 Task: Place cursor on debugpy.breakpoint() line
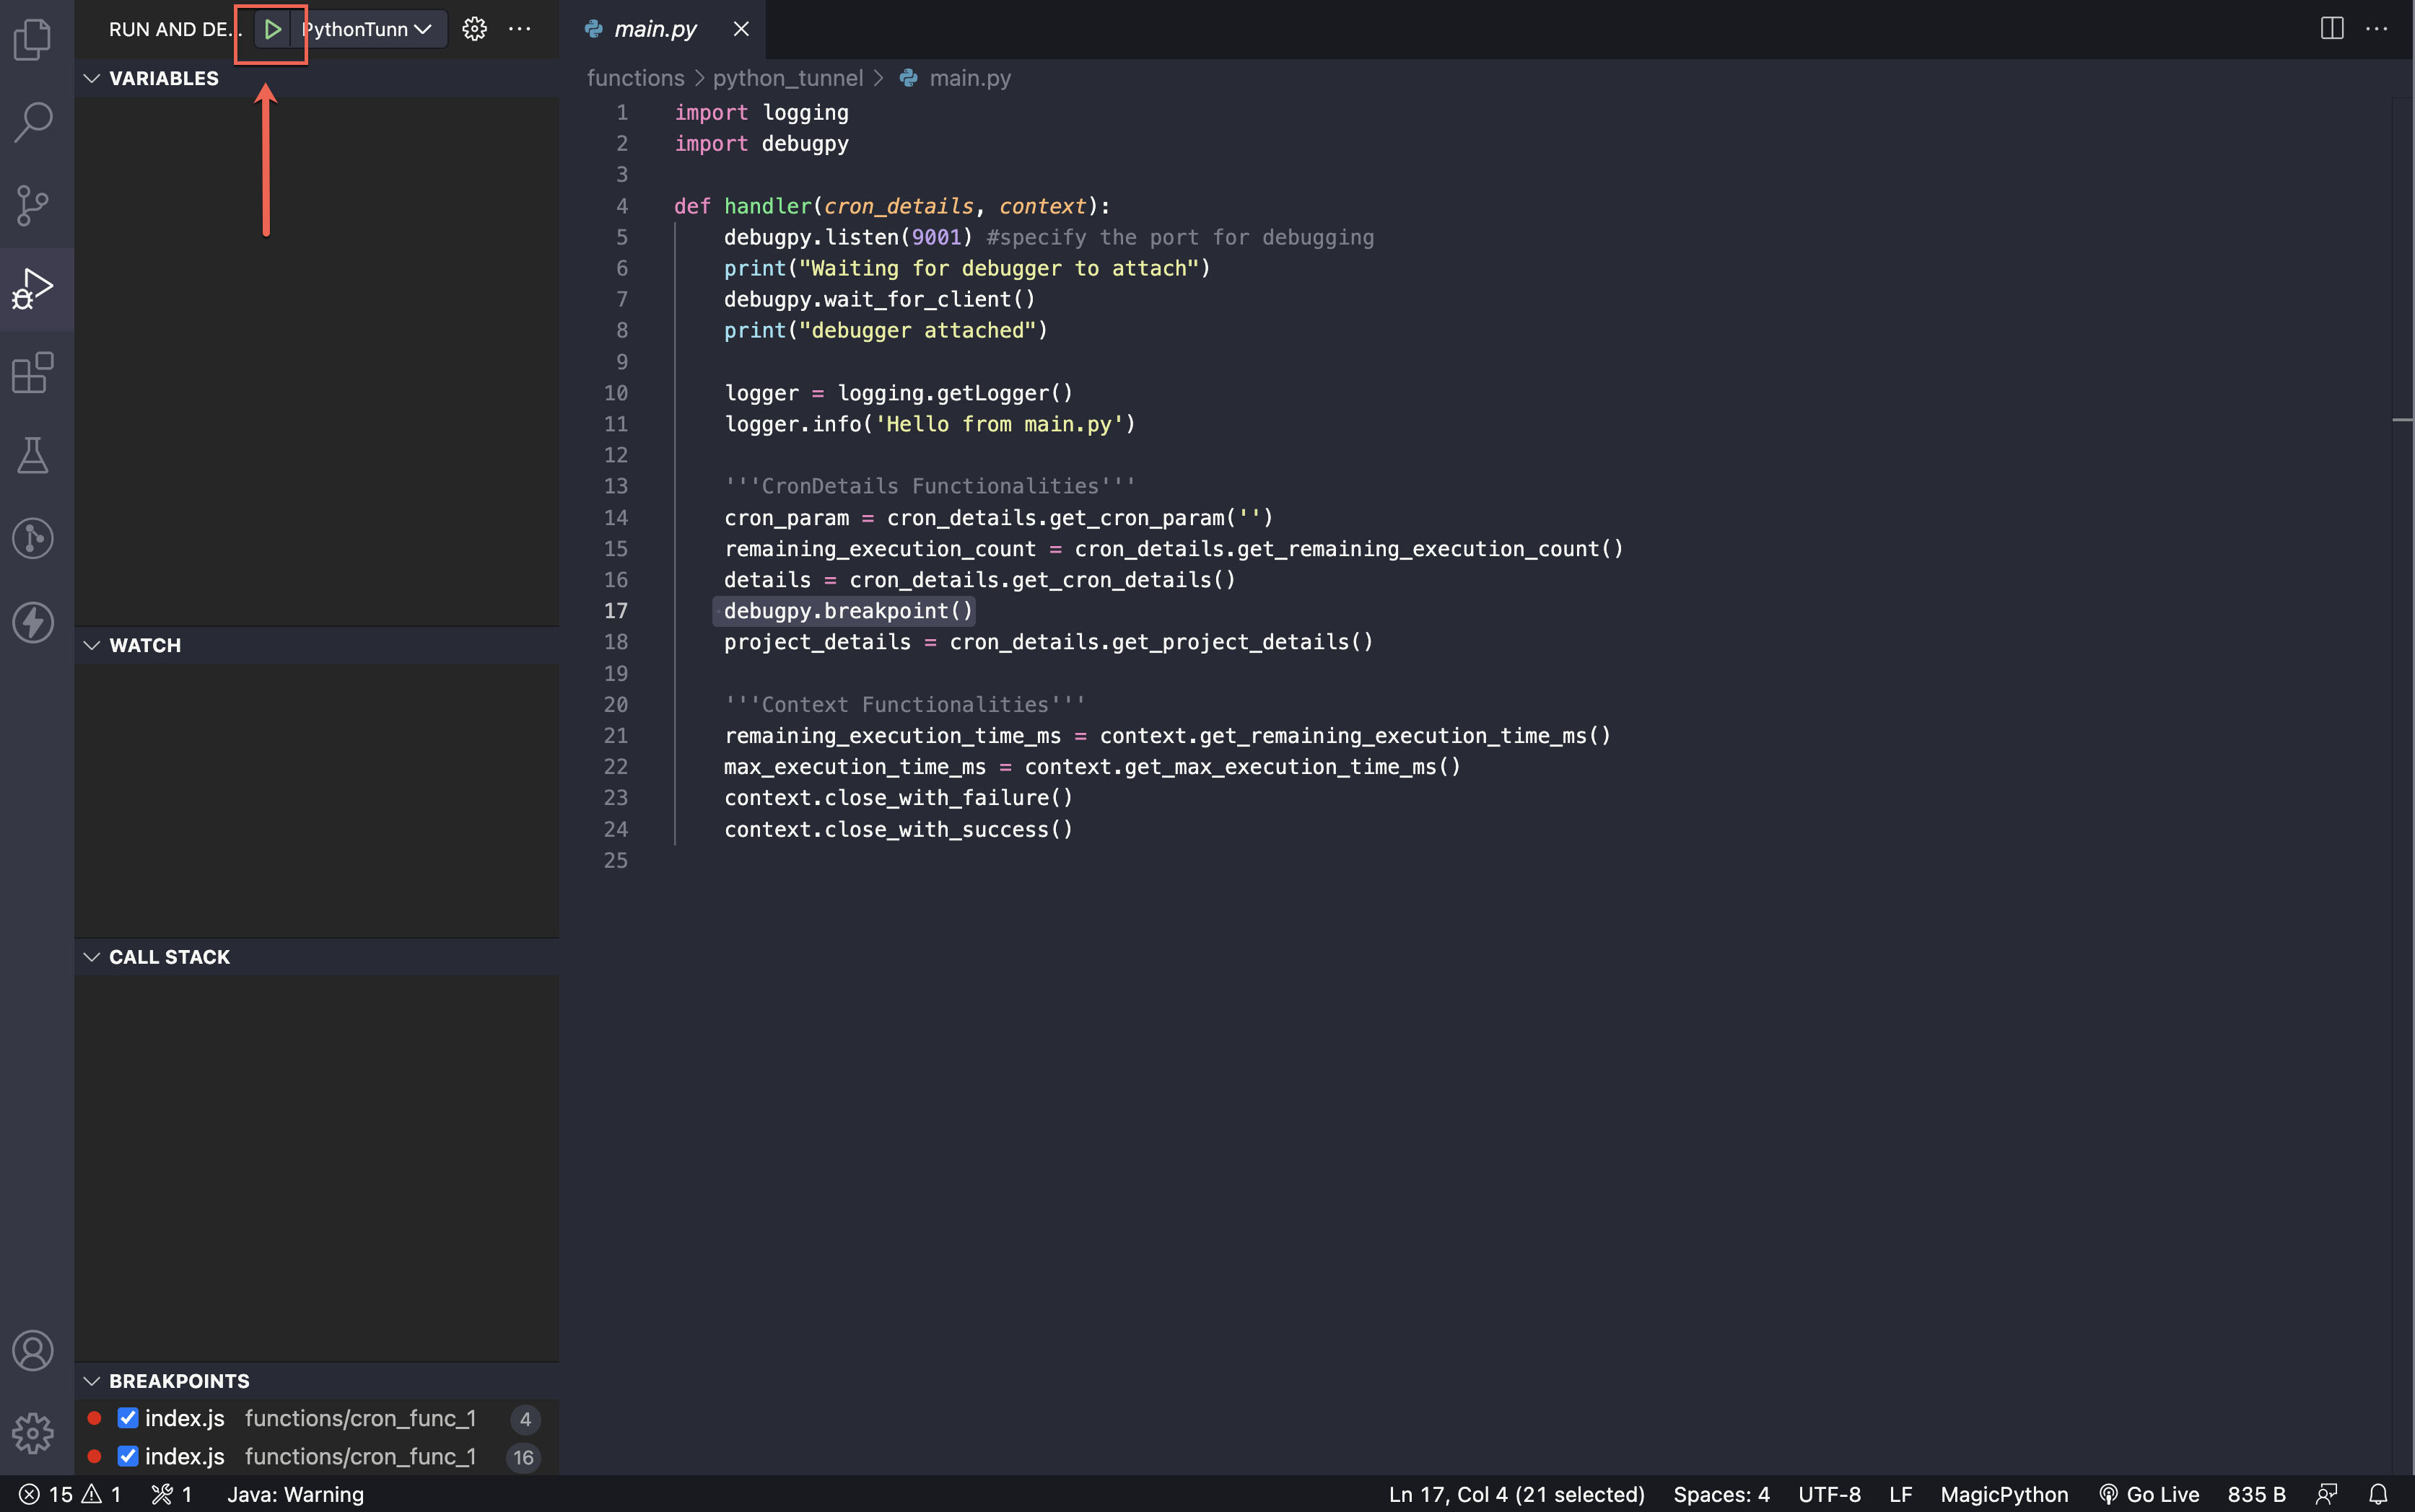point(847,611)
